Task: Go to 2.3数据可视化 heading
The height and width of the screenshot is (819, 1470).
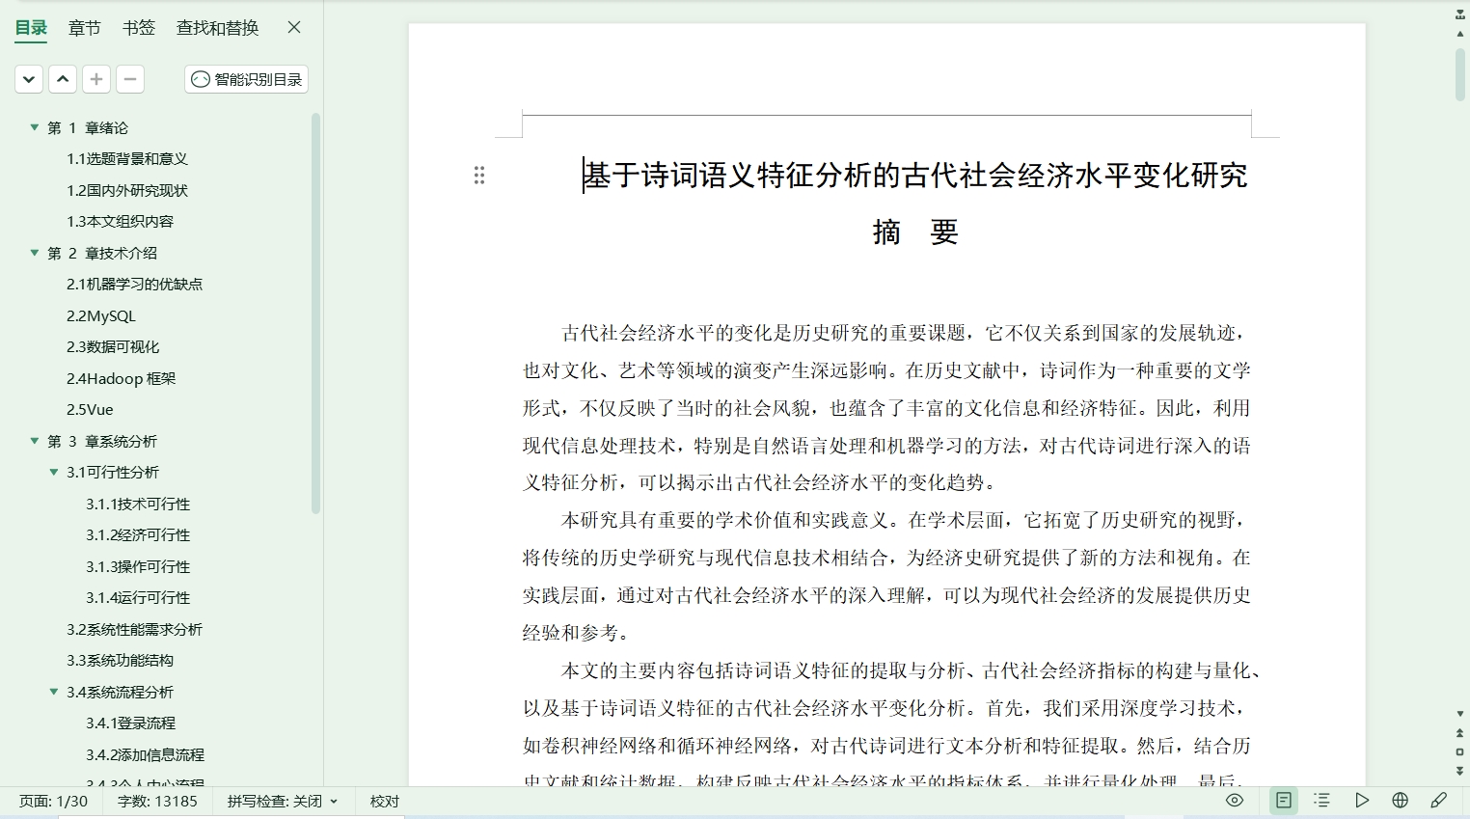Action: (113, 347)
